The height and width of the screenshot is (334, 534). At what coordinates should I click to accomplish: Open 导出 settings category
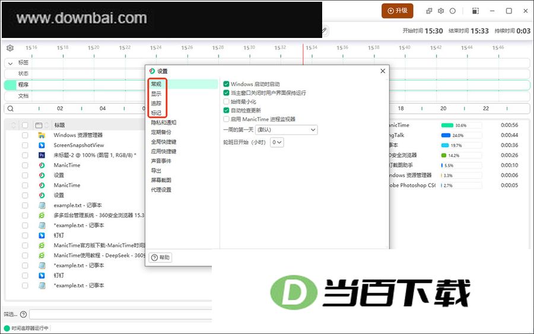(x=156, y=171)
